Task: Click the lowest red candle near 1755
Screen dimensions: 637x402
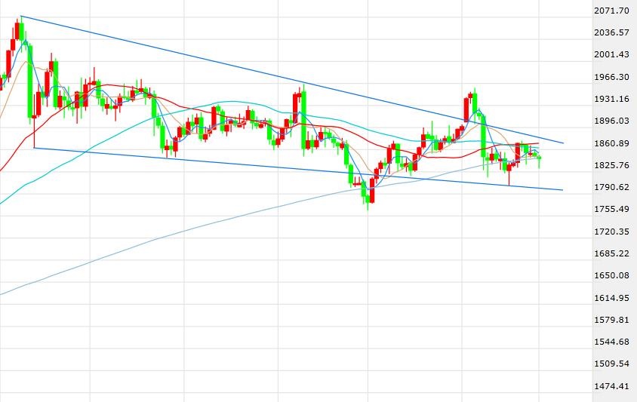Action: pyautogui.click(x=372, y=196)
